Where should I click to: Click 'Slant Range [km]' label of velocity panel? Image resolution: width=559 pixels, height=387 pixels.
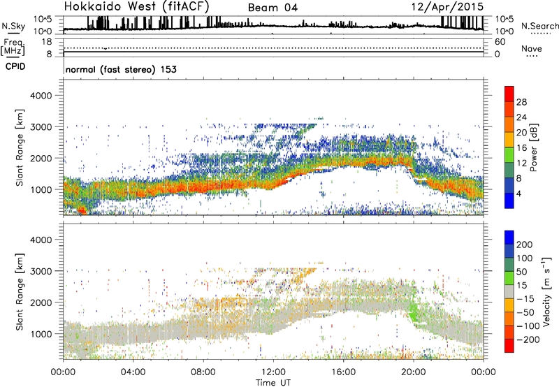point(20,291)
